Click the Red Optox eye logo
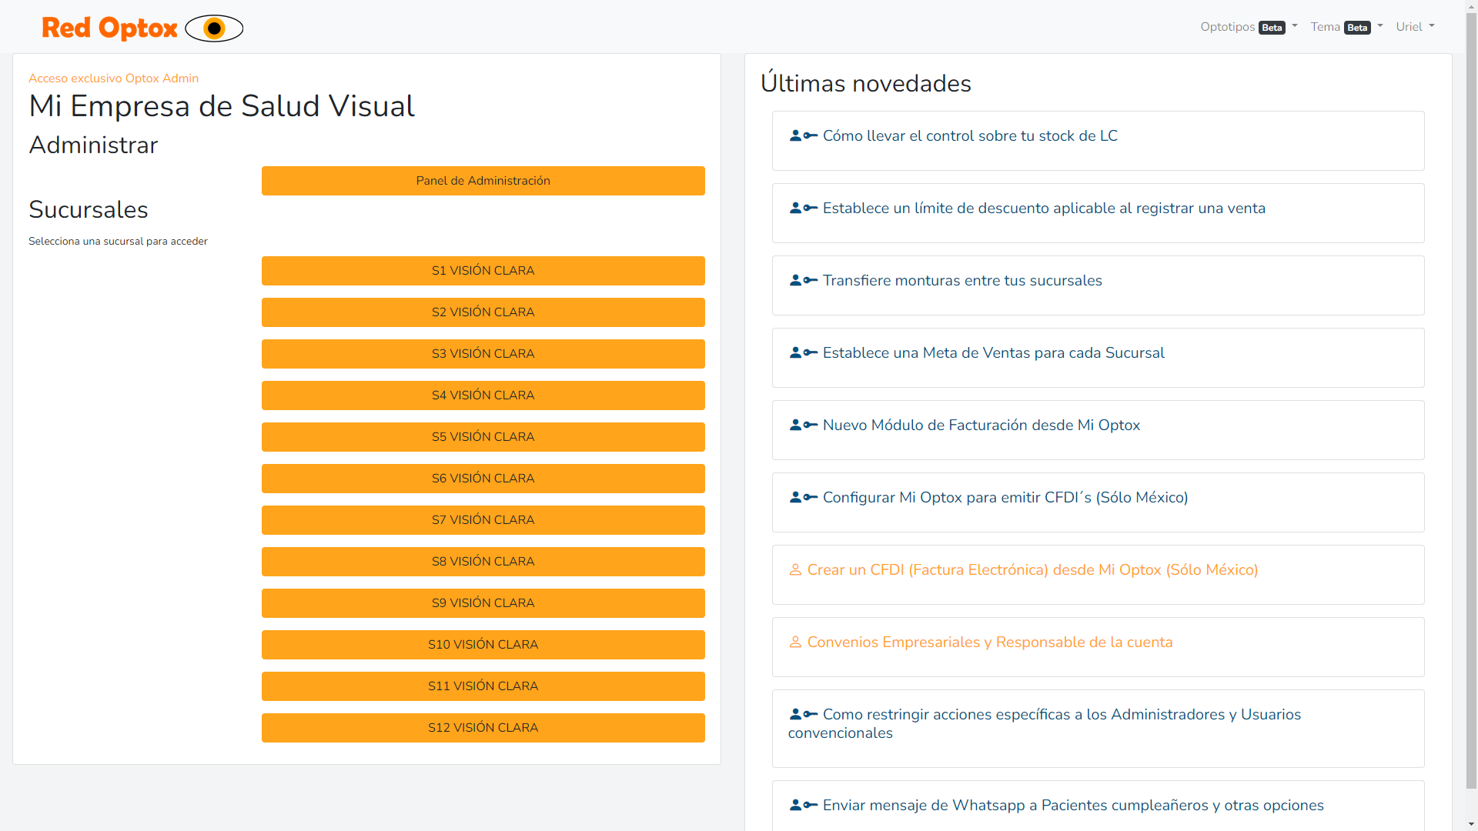Screen dimensions: 1478x831 [214, 28]
